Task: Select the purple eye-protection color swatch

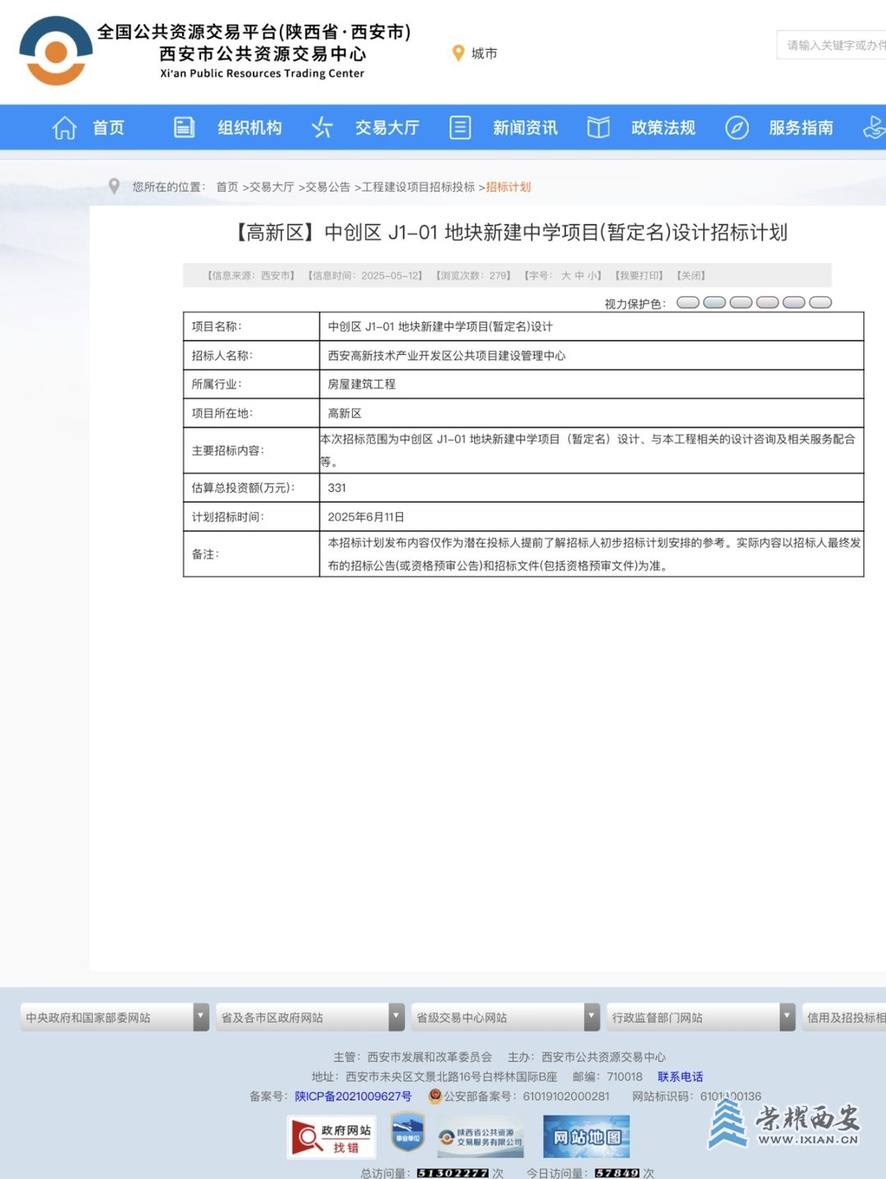Action: pyautogui.click(x=793, y=303)
